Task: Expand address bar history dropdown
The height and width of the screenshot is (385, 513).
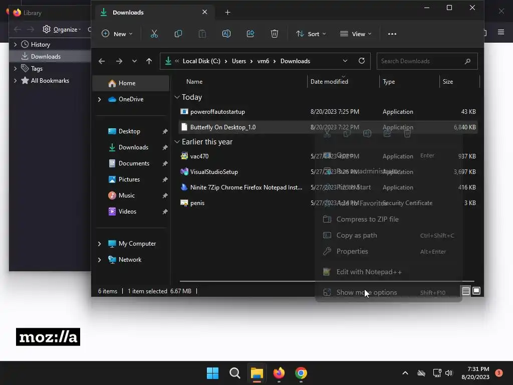Action: (x=345, y=61)
